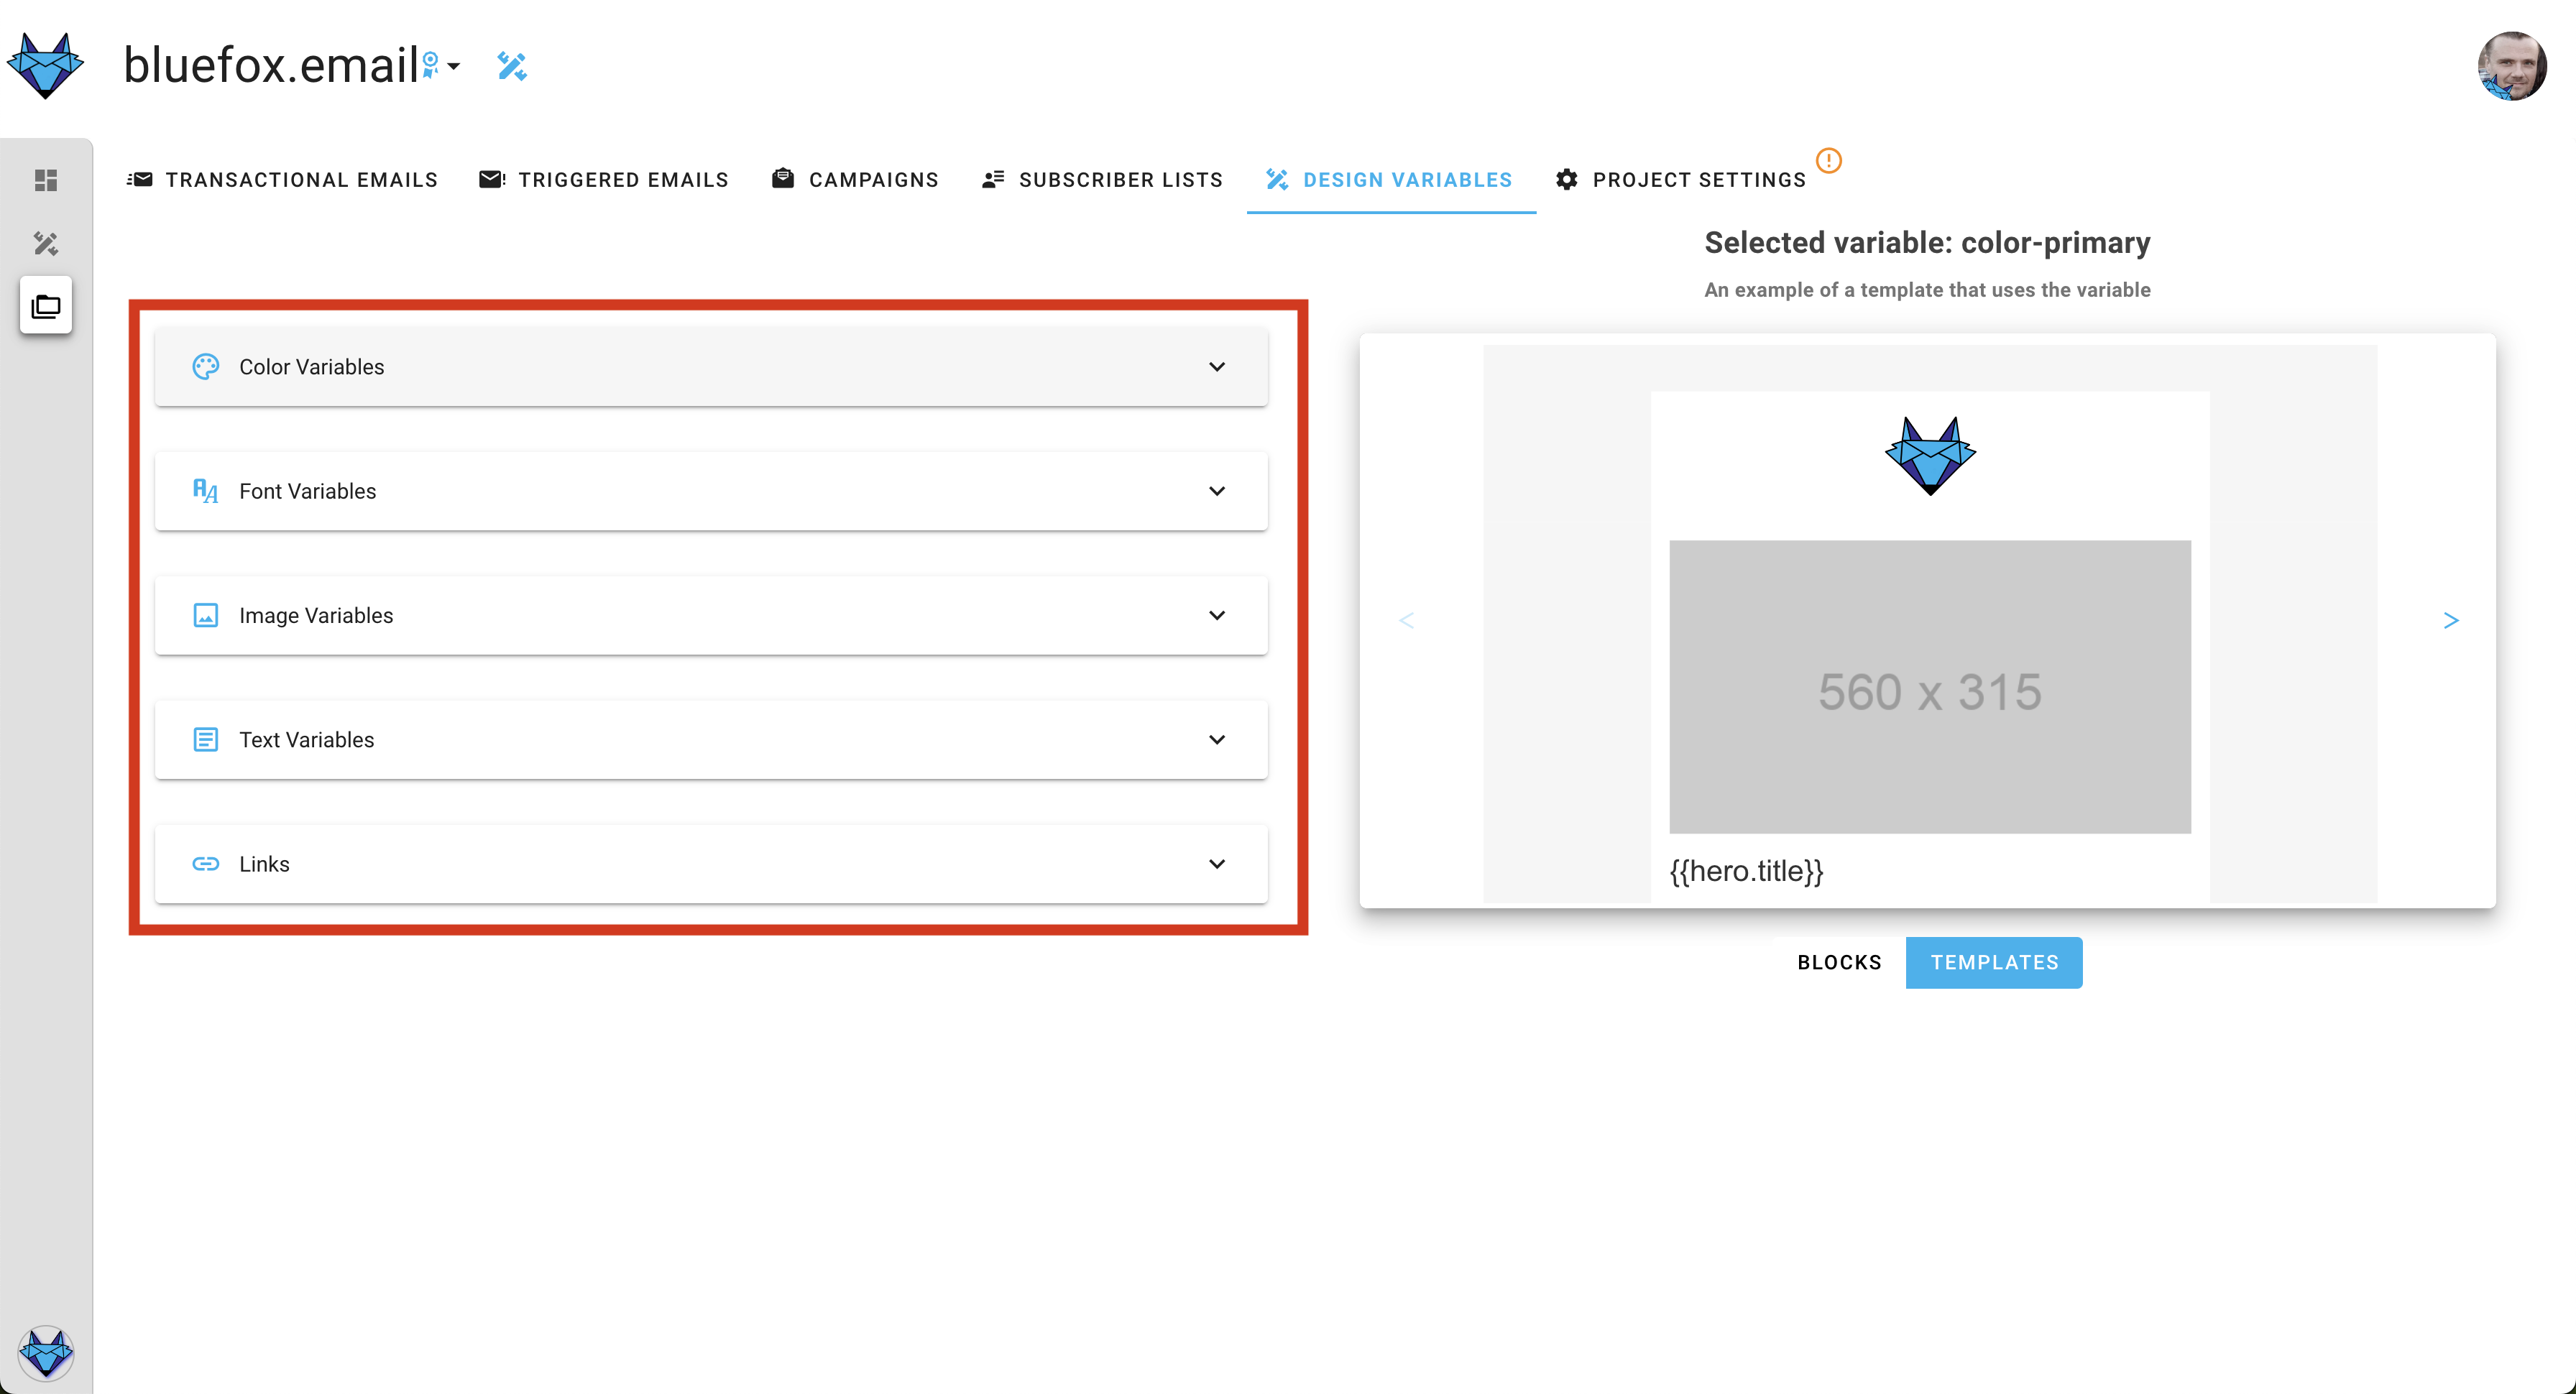Click the wand icon on Design Variables tab
The width and height of the screenshot is (2576, 1394).
point(1277,179)
